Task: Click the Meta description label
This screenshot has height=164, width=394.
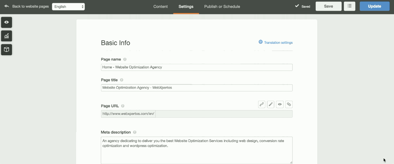Action: [x=116, y=132]
